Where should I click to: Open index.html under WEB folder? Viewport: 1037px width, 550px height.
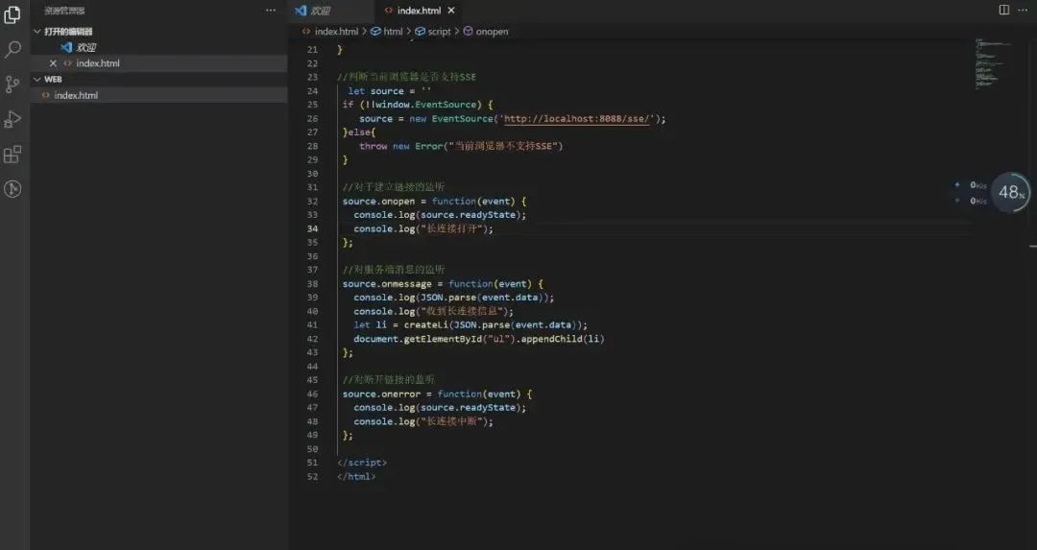158,95
